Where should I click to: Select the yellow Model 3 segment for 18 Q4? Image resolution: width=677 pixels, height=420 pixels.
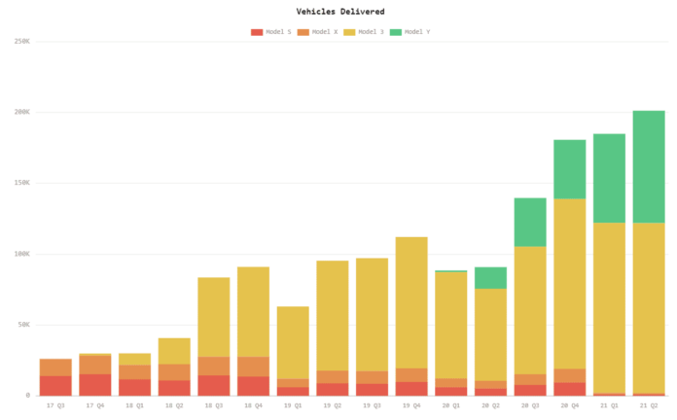[254, 312]
